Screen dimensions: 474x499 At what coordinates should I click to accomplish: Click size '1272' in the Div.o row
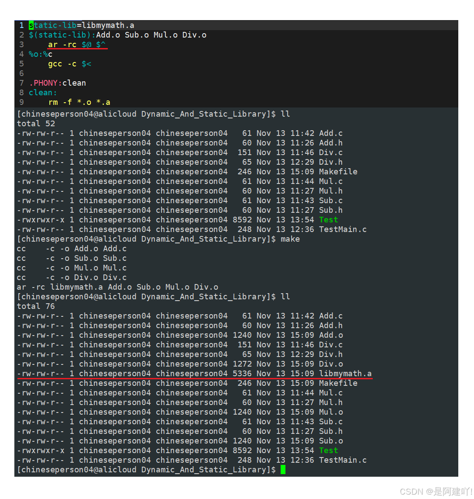pyautogui.click(x=242, y=364)
